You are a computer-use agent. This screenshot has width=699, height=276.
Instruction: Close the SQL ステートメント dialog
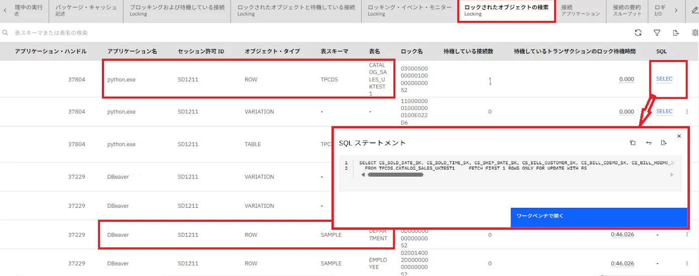pyautogui.click(x=679, y=135)
